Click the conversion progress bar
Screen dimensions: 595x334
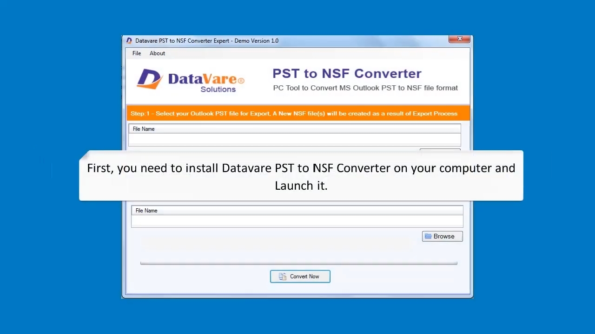[x=298, y=263]
